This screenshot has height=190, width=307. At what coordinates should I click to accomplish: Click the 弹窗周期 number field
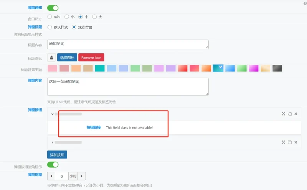(x=62, y=176)
